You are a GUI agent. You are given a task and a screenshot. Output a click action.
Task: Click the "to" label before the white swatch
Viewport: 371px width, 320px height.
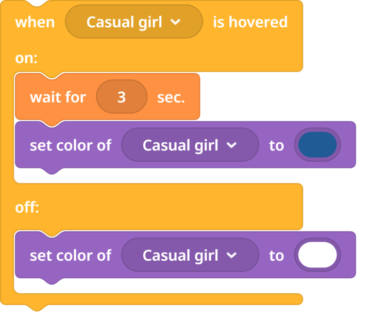point(276,256)
